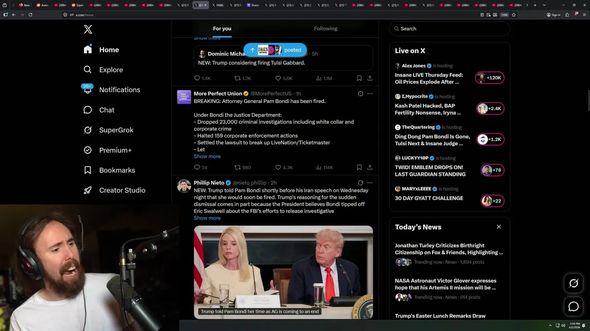Open the floating Grok button

pos(574,284)
